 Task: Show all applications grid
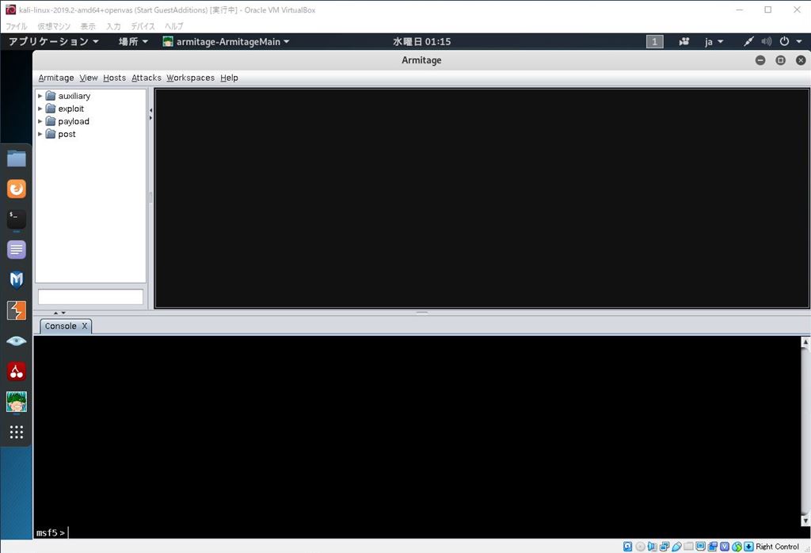pyautogui.click(x=17, y=432)
